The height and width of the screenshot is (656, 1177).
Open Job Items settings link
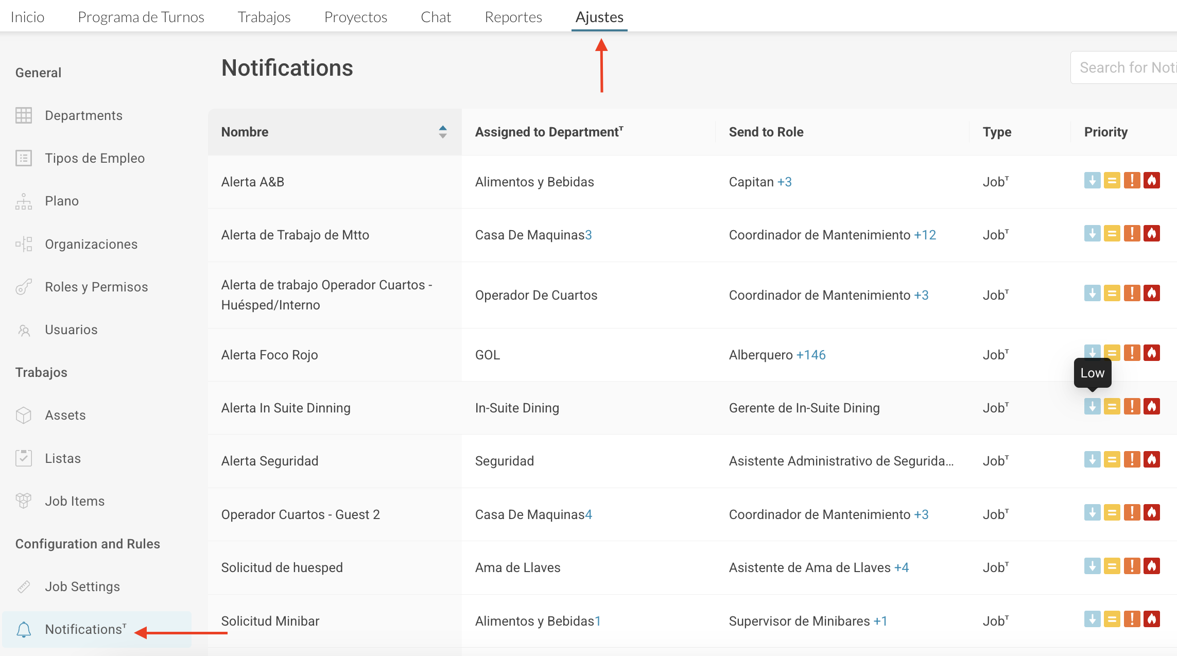point(75,501)
